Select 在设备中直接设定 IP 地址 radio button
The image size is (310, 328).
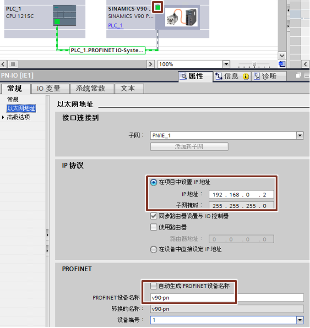153,249
